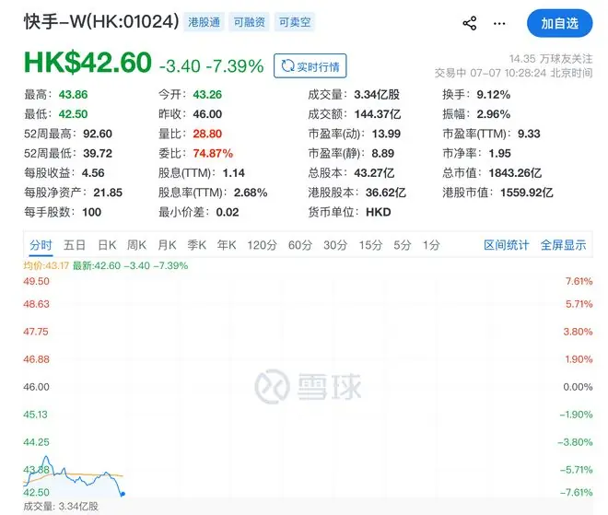608x515 pixels.
Task: Click the 最高 value 43.86
Action: [x=73, y=94]
